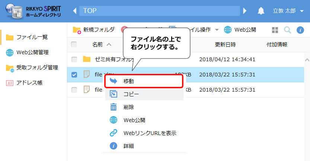Image resolution: width=310 pixels, height=161 pixels.
Task: Toggle the select-all checkbox in header
Action: click(74, 45)
